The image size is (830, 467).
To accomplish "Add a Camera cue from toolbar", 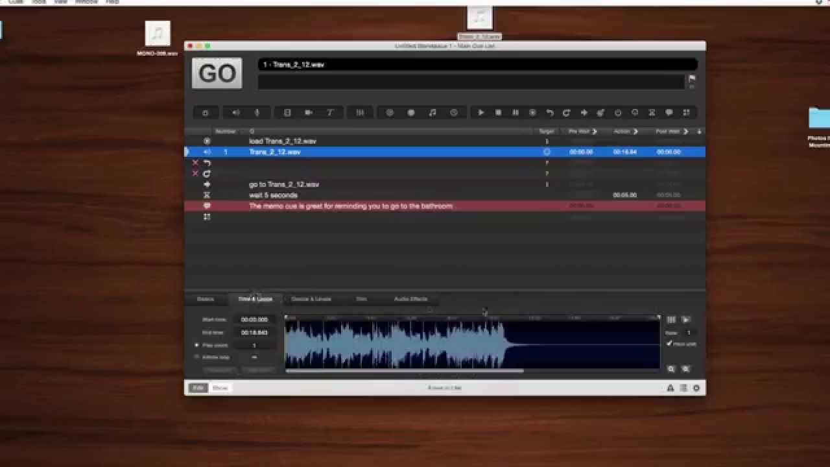I will tap(309, 113).
